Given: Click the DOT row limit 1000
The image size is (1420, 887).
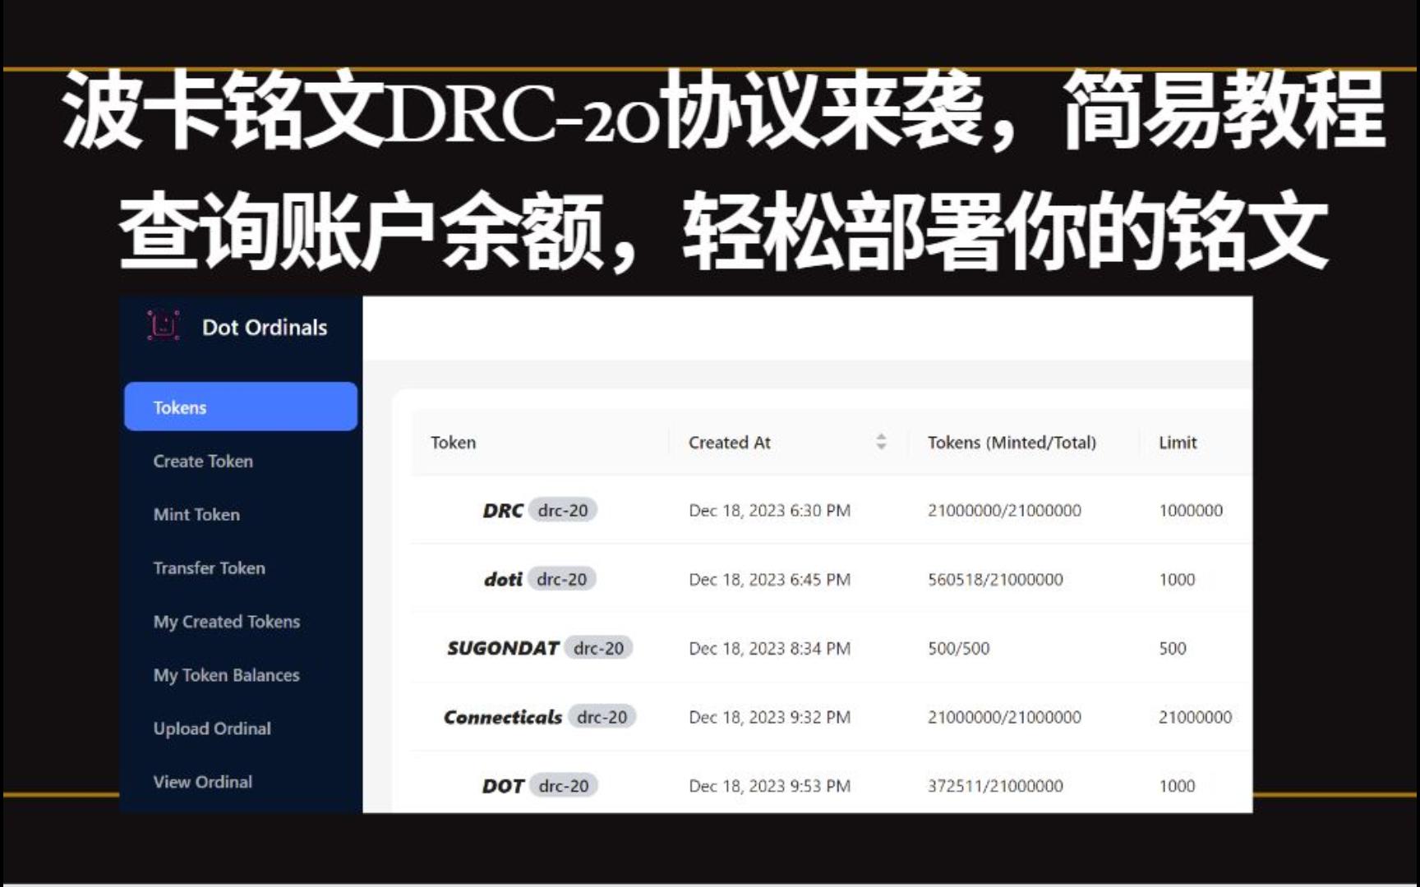Looking at the screenshot, I should pos(1177,787).
